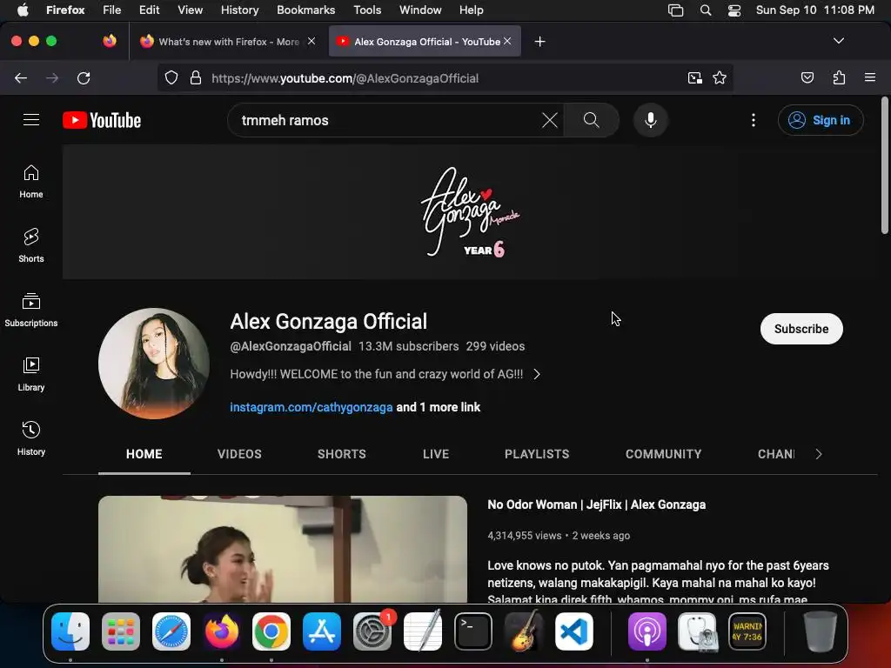This screenshot has width=891, height=668.
Task: Click the channel profile picture
Action: point(154,364)
